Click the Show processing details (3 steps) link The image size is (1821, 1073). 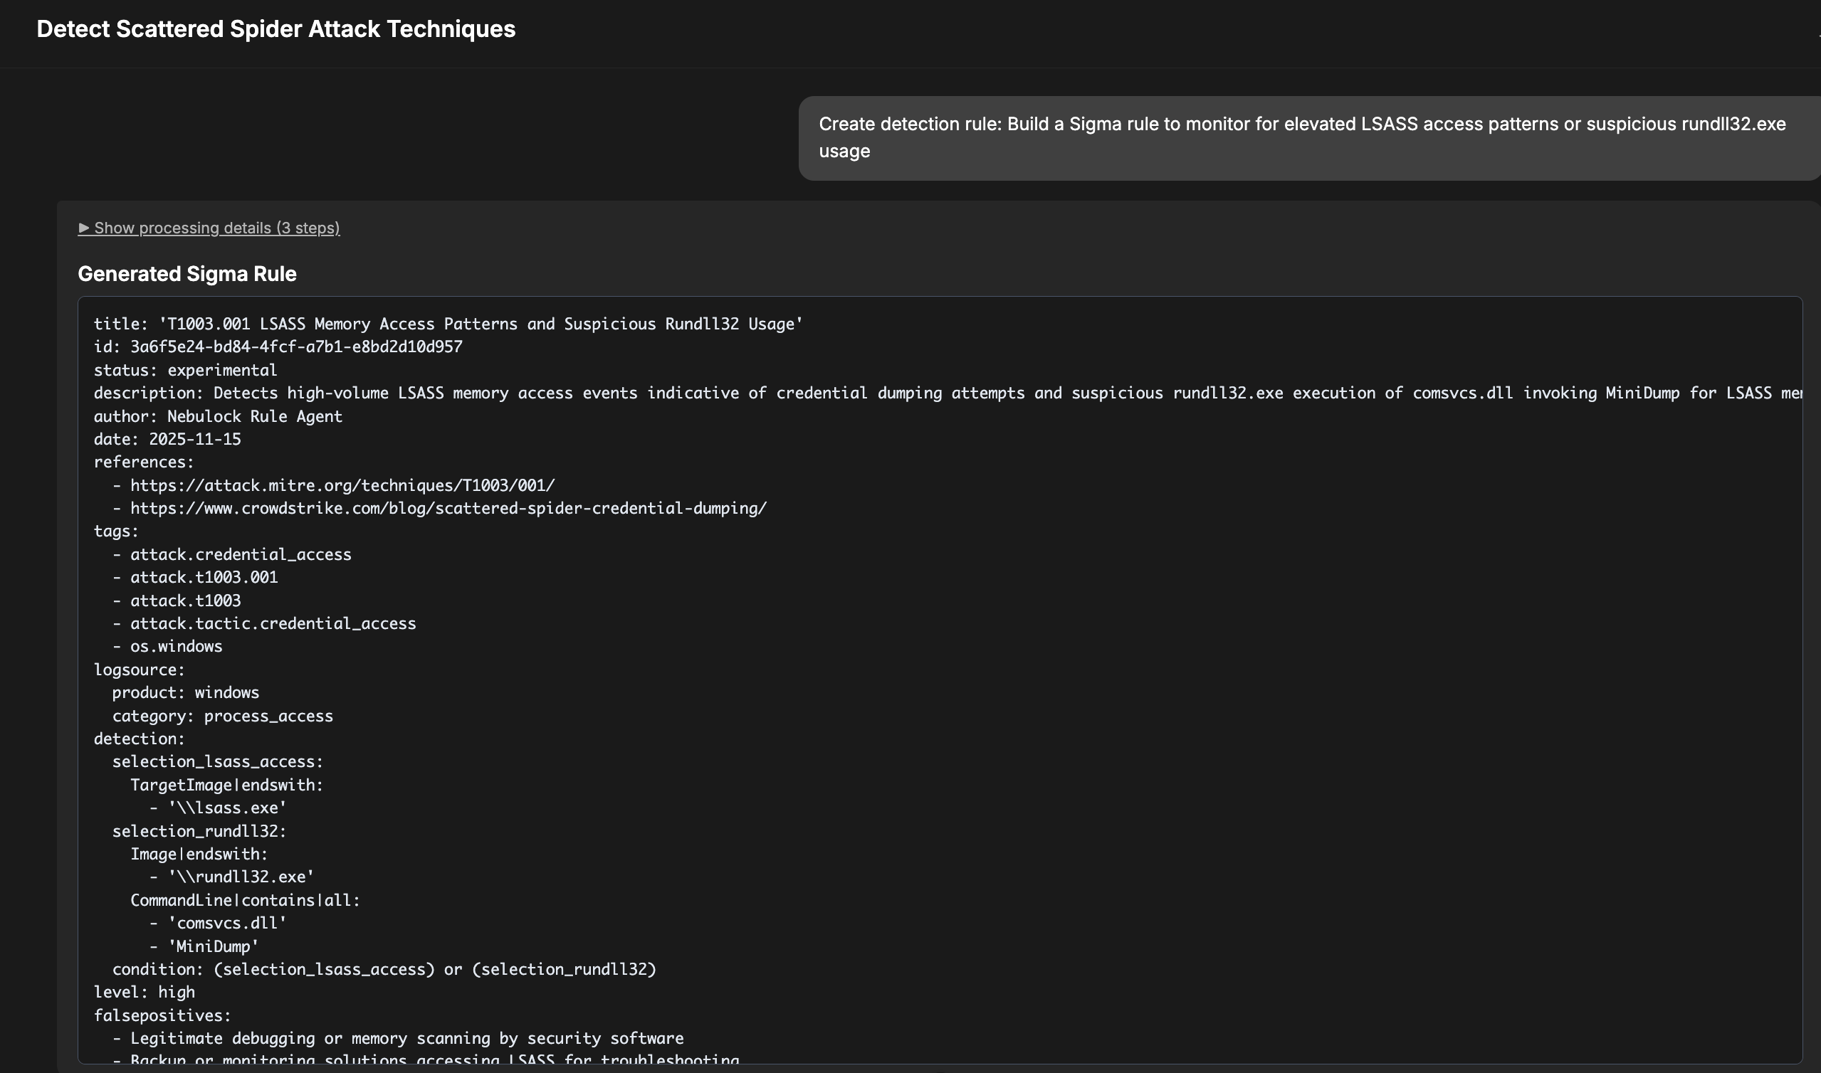coord(217,228)
